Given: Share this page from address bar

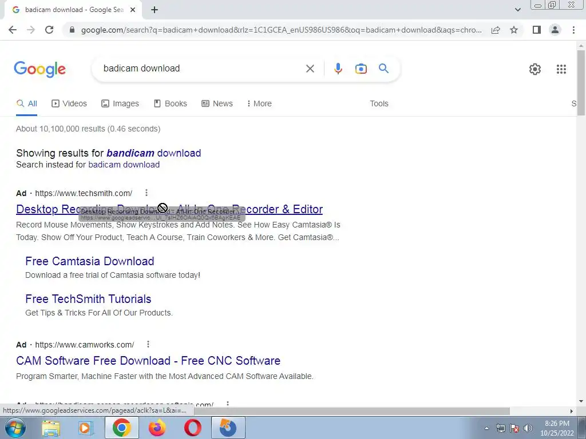Looking at the screenshot, I should [496, 30].
